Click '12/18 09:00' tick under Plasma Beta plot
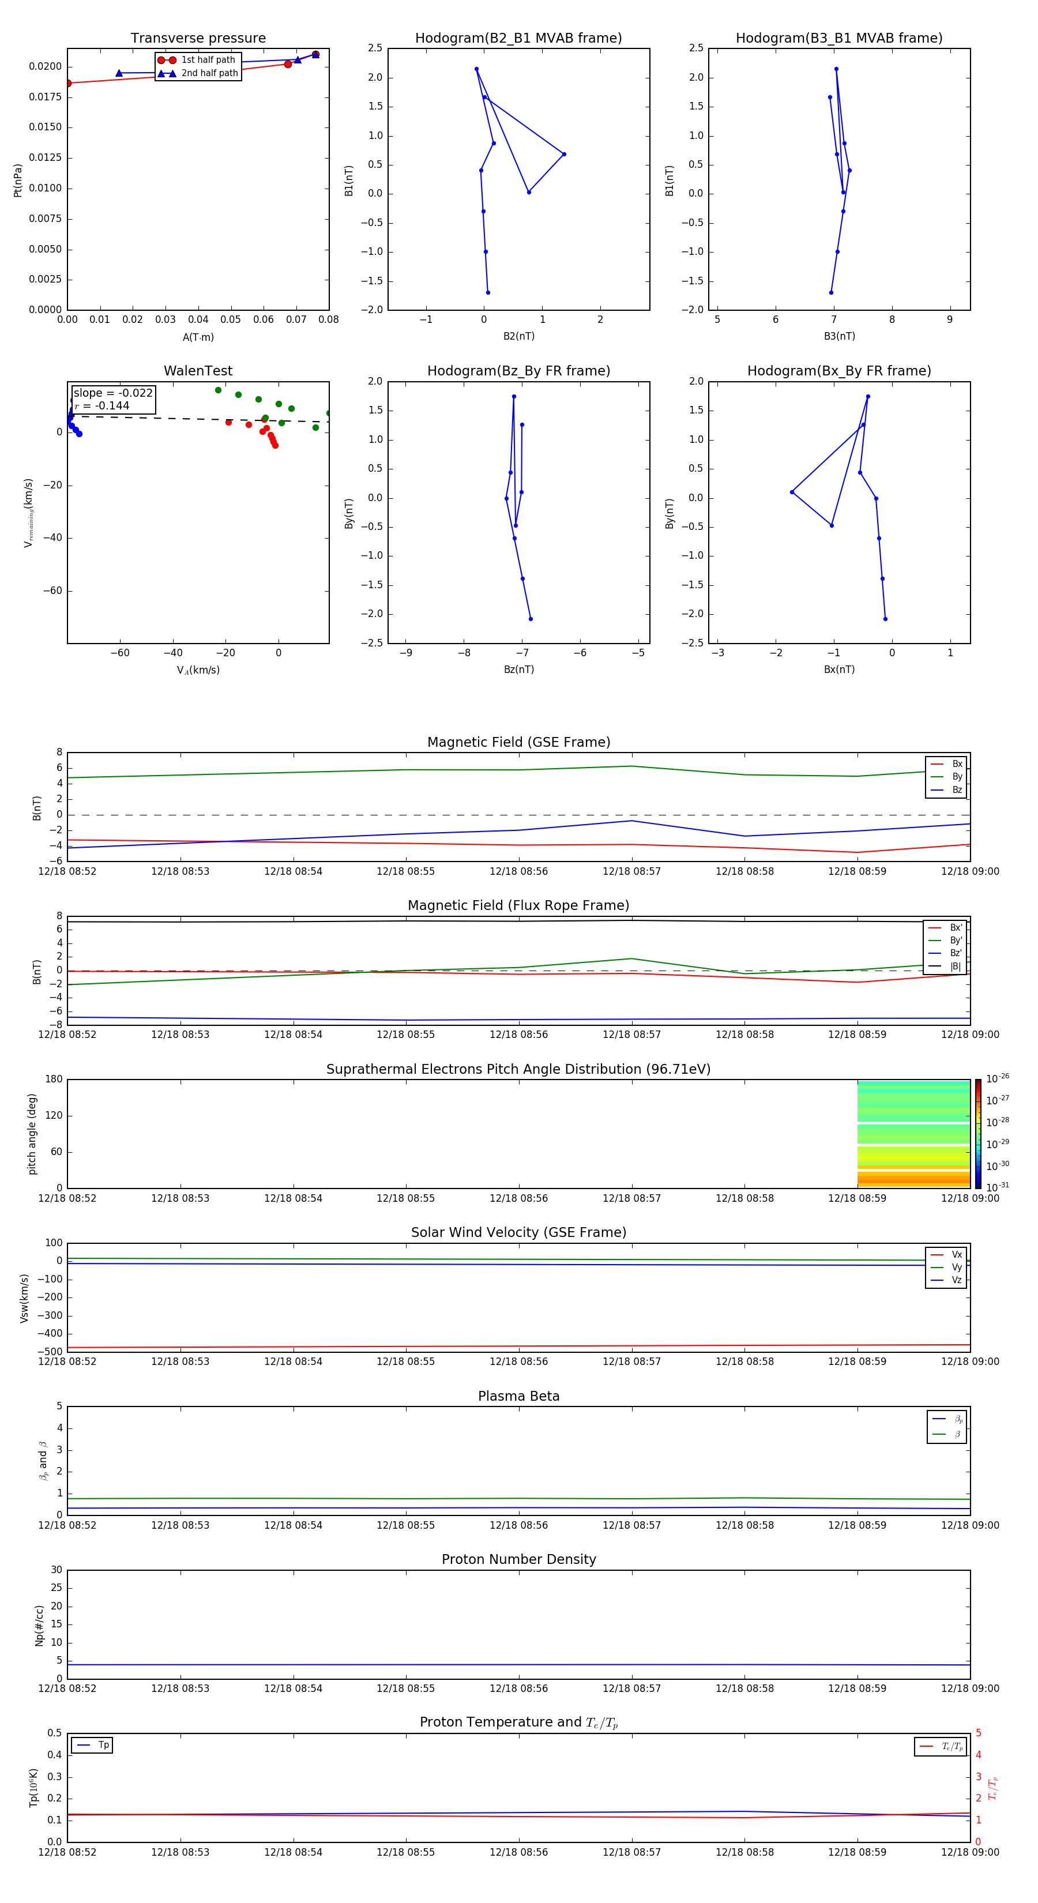 (x=970, y=1525)
